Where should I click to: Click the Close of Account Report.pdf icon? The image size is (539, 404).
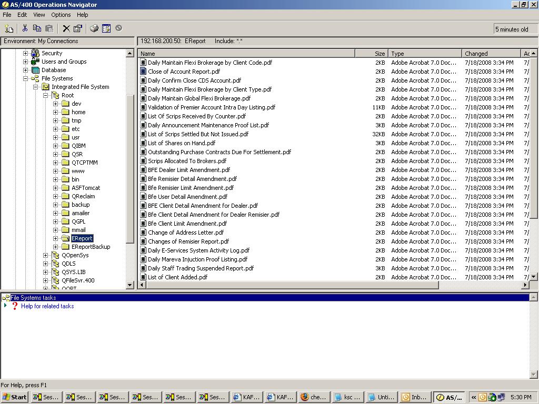point(143,72)
